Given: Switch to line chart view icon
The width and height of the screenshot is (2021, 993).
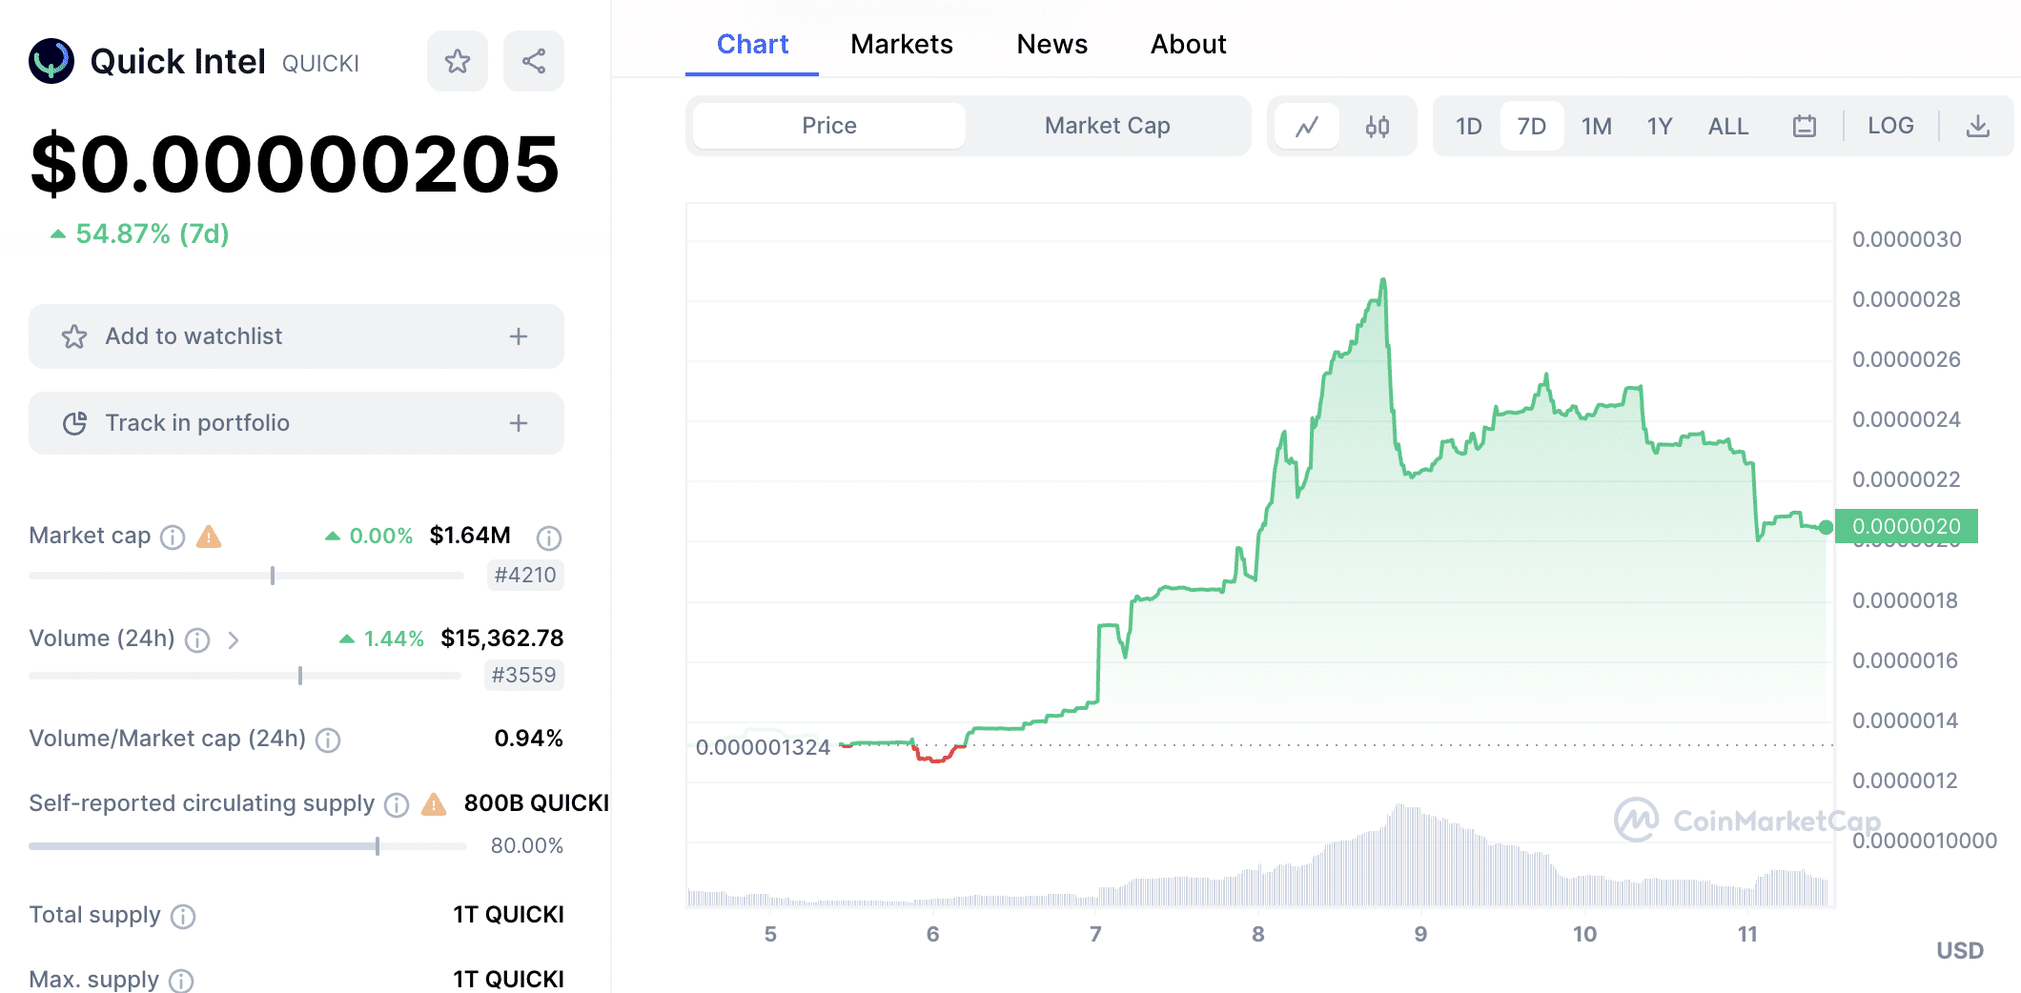Looking at the screenshot, I should click(1307, 126).
